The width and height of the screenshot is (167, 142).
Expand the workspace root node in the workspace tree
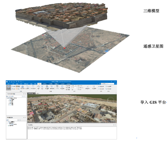(7, 98)
